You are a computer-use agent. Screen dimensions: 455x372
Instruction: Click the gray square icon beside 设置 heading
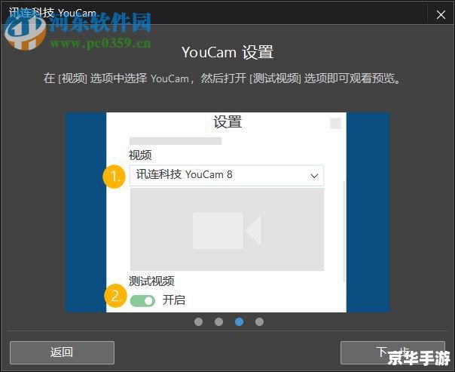coord(336,123)
